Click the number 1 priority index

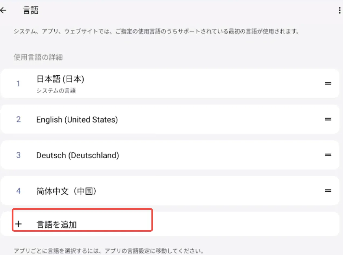point(18,84)
